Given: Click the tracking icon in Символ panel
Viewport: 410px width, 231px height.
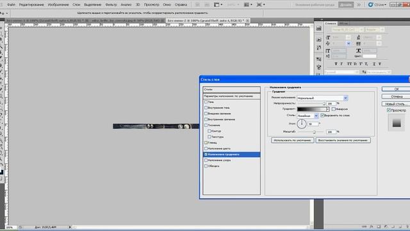Looking at the screenshot, I should pos(359,44).
